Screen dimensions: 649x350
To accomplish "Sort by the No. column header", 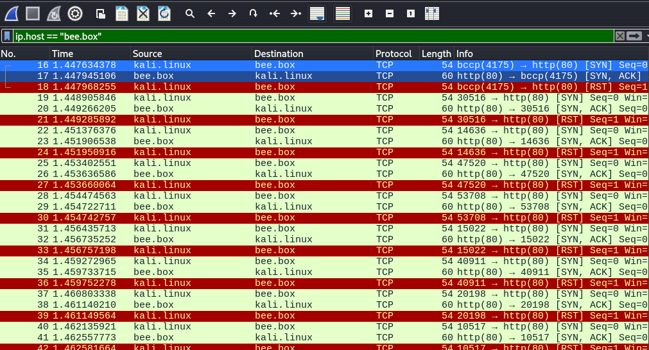I will 25,54.
